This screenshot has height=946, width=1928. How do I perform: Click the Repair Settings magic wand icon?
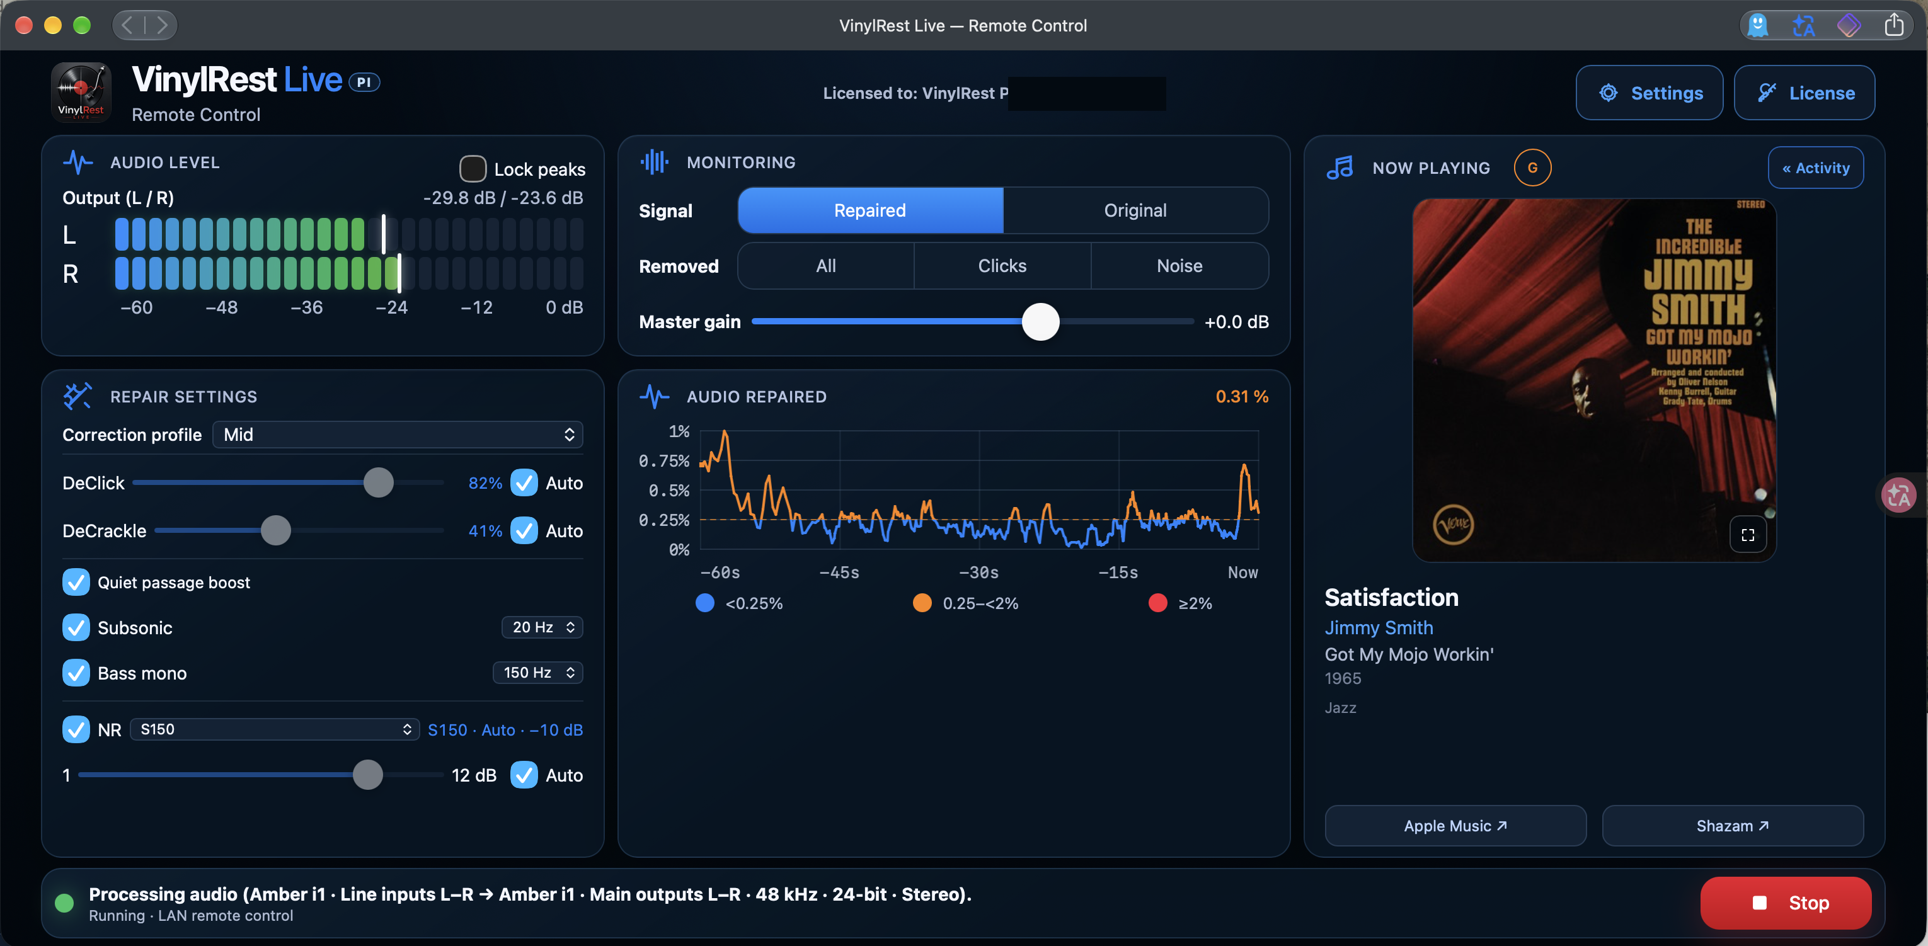(x=78, y=396)
